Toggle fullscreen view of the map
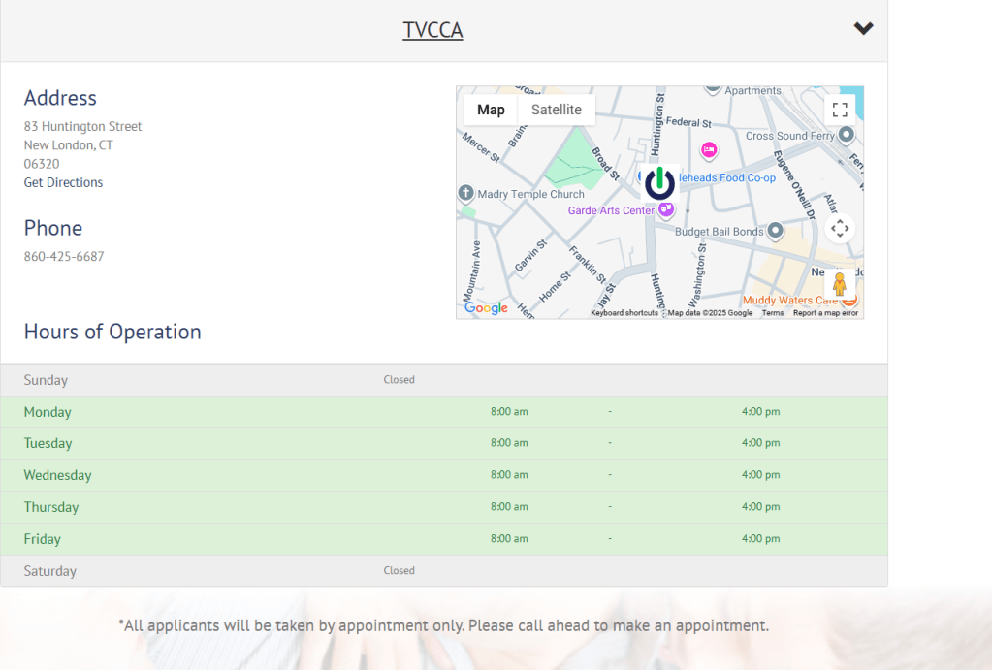Screen dimensions: 992x670 click(840, 110)
